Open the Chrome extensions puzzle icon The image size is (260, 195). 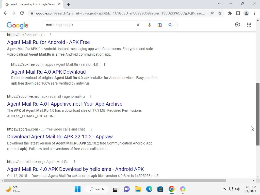tap(230, 13)
